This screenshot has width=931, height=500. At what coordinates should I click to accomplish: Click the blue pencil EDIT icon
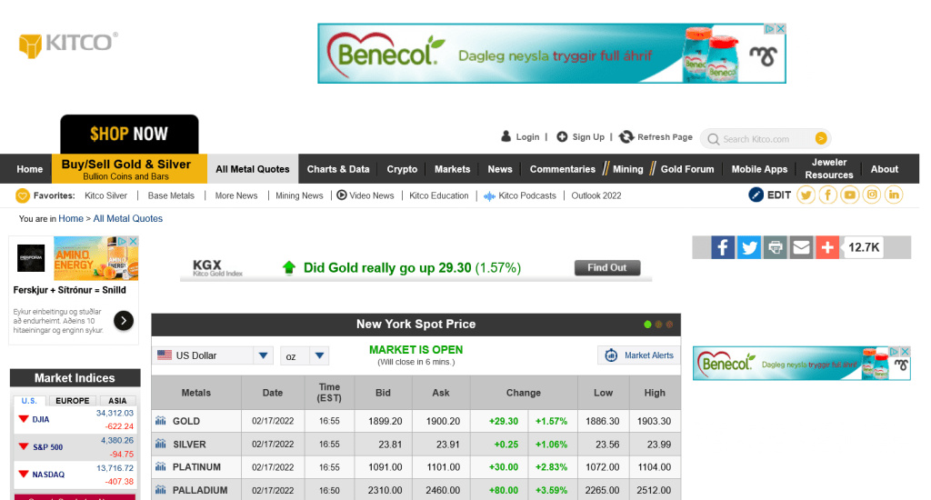tap(756, 195)
